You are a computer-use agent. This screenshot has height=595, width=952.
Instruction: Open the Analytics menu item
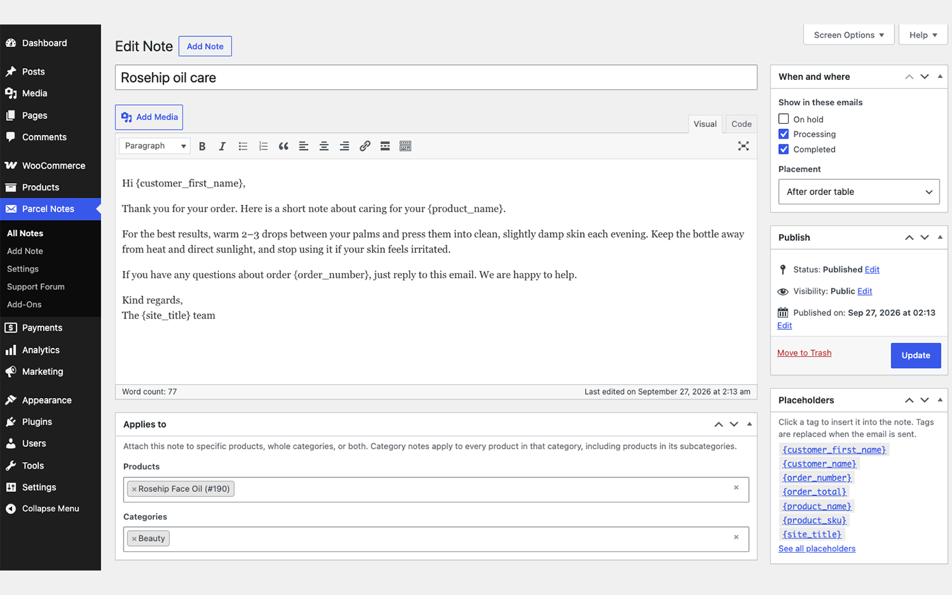coord(50,350)
